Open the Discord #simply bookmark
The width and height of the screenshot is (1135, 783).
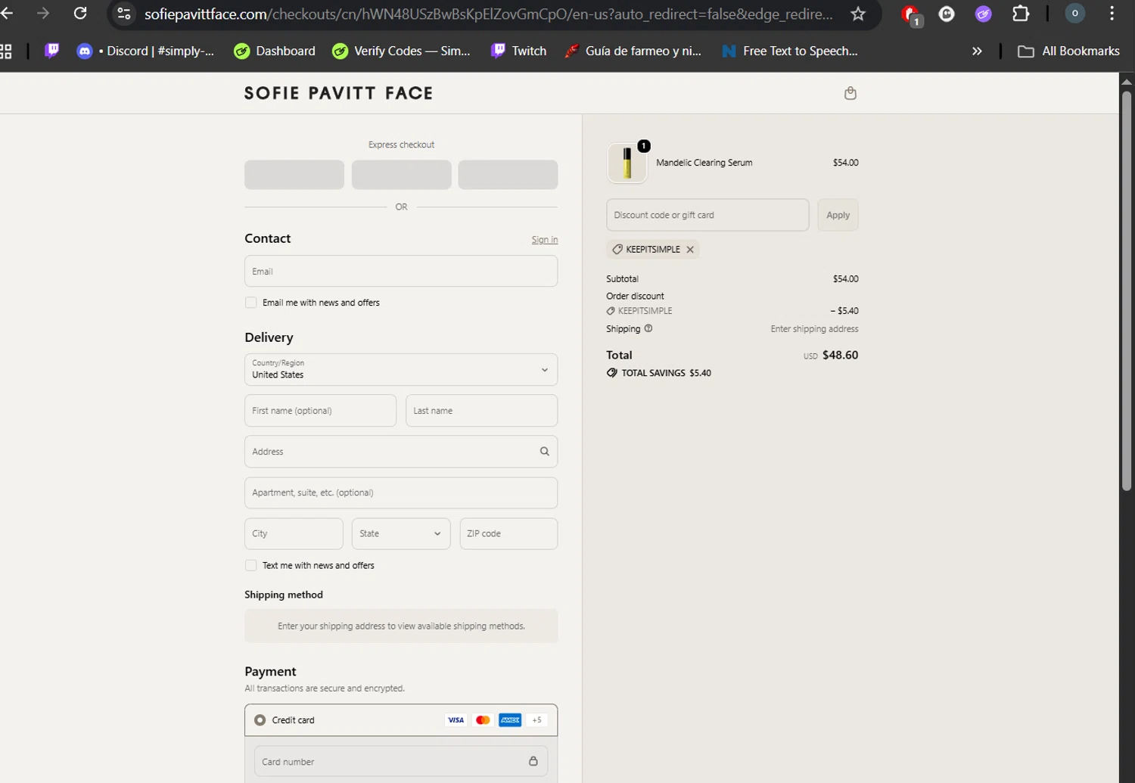click(x=145, y=51)
